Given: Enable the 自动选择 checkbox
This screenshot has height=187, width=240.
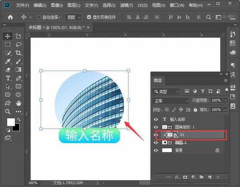Looking at the screenshot, I should pos(39,18).
